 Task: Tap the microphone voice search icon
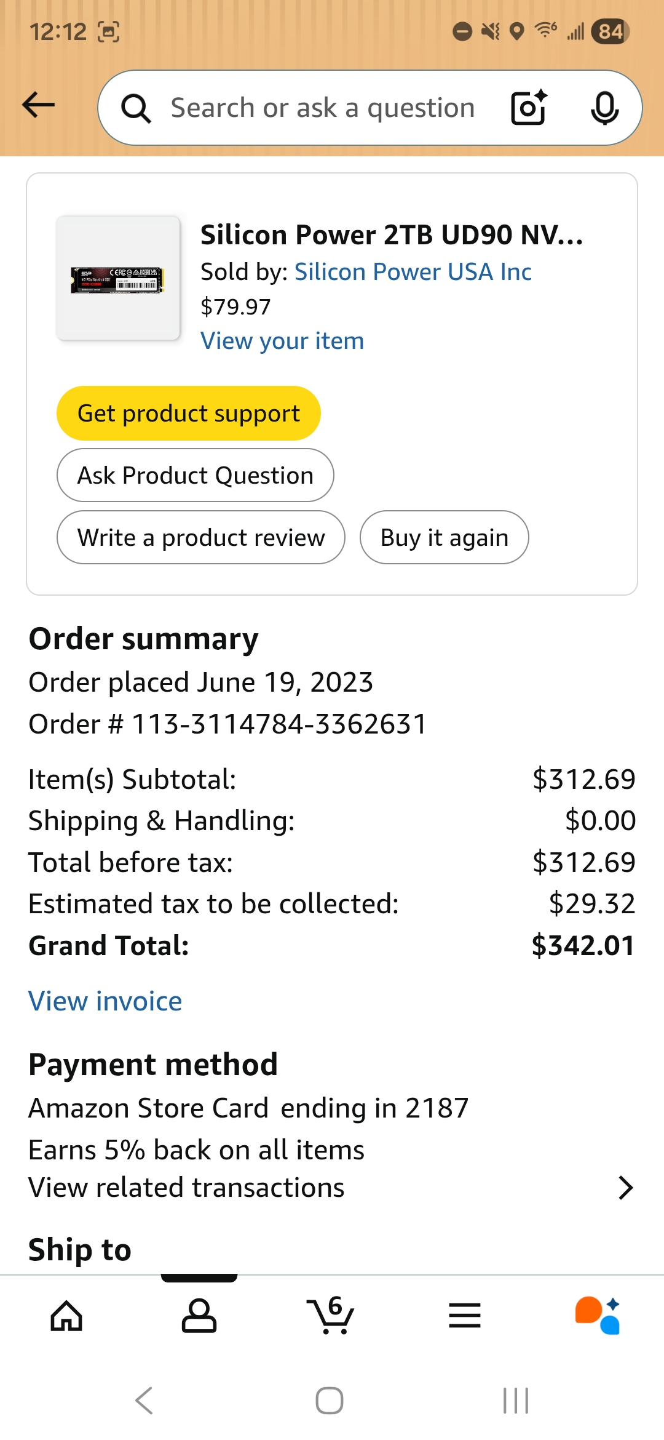coord(604,108)
